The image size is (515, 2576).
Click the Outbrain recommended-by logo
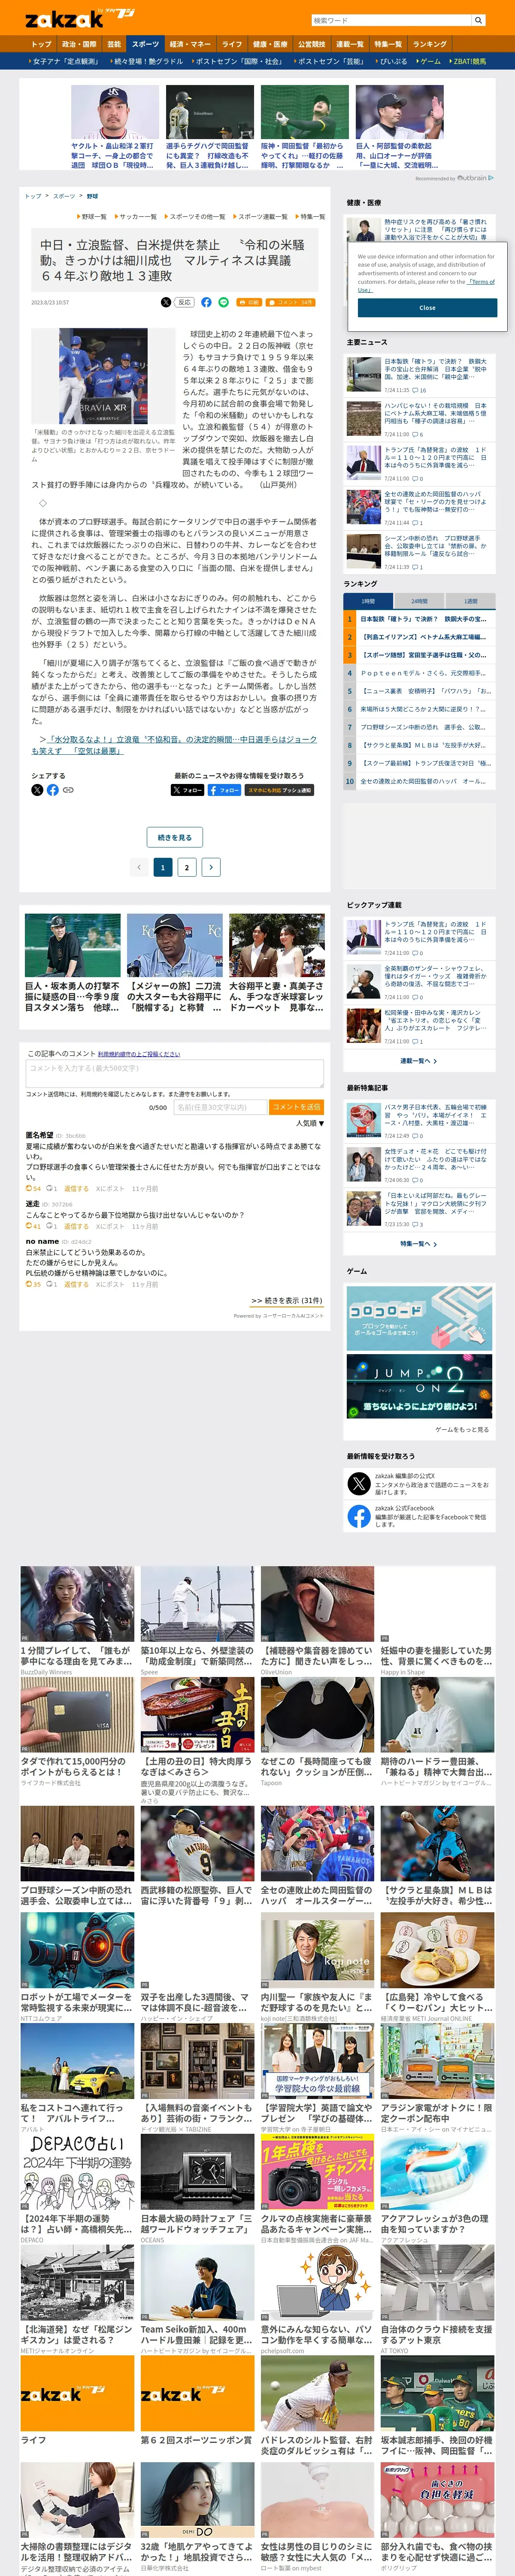[476, 178]
